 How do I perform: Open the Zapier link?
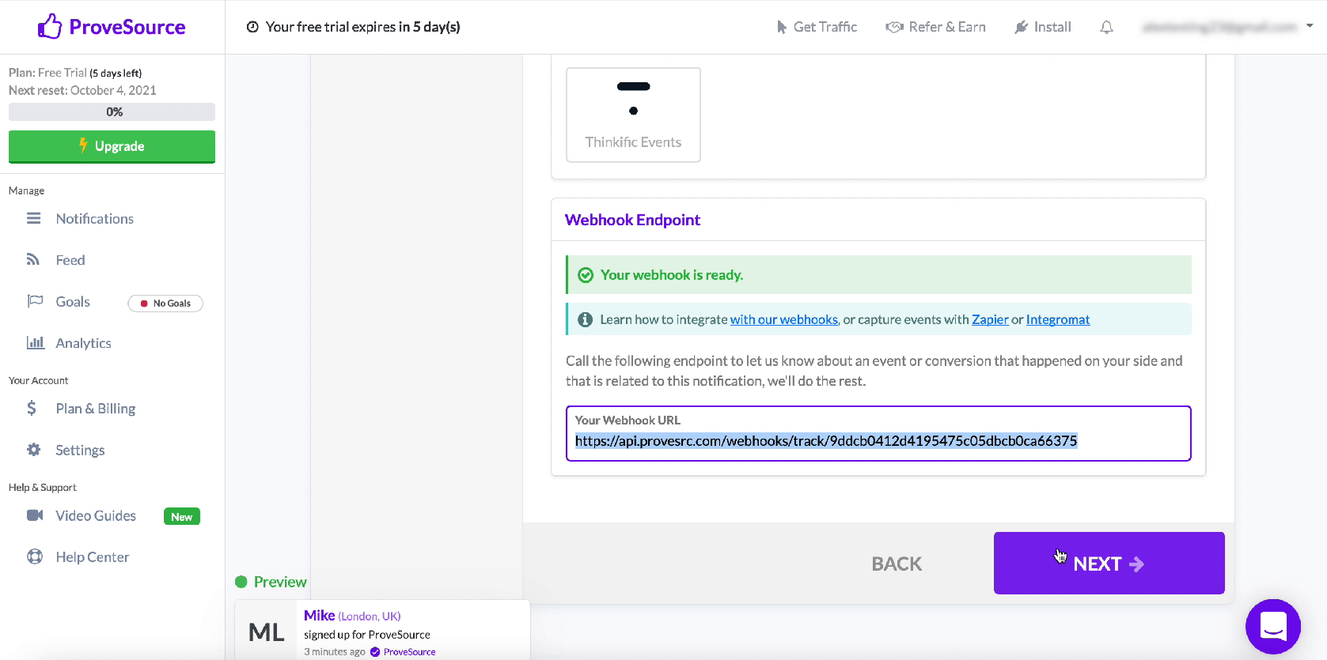point(990,319)
